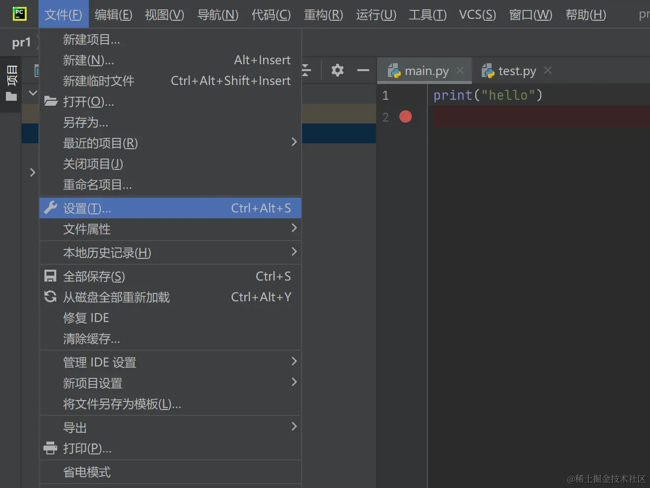
Task: Expand the 新项目设置 submenu arrow
Action: coord(294,382)
